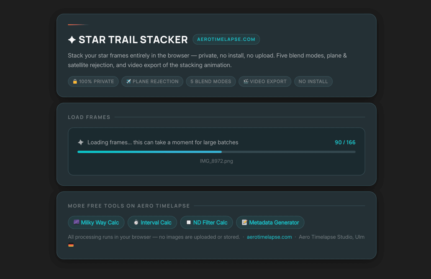Click the 'Aero Timelapse Studio, Ulm' footer text
This screenshot has height=279, width=431.
pyautogui.click(x=332, y=237)
